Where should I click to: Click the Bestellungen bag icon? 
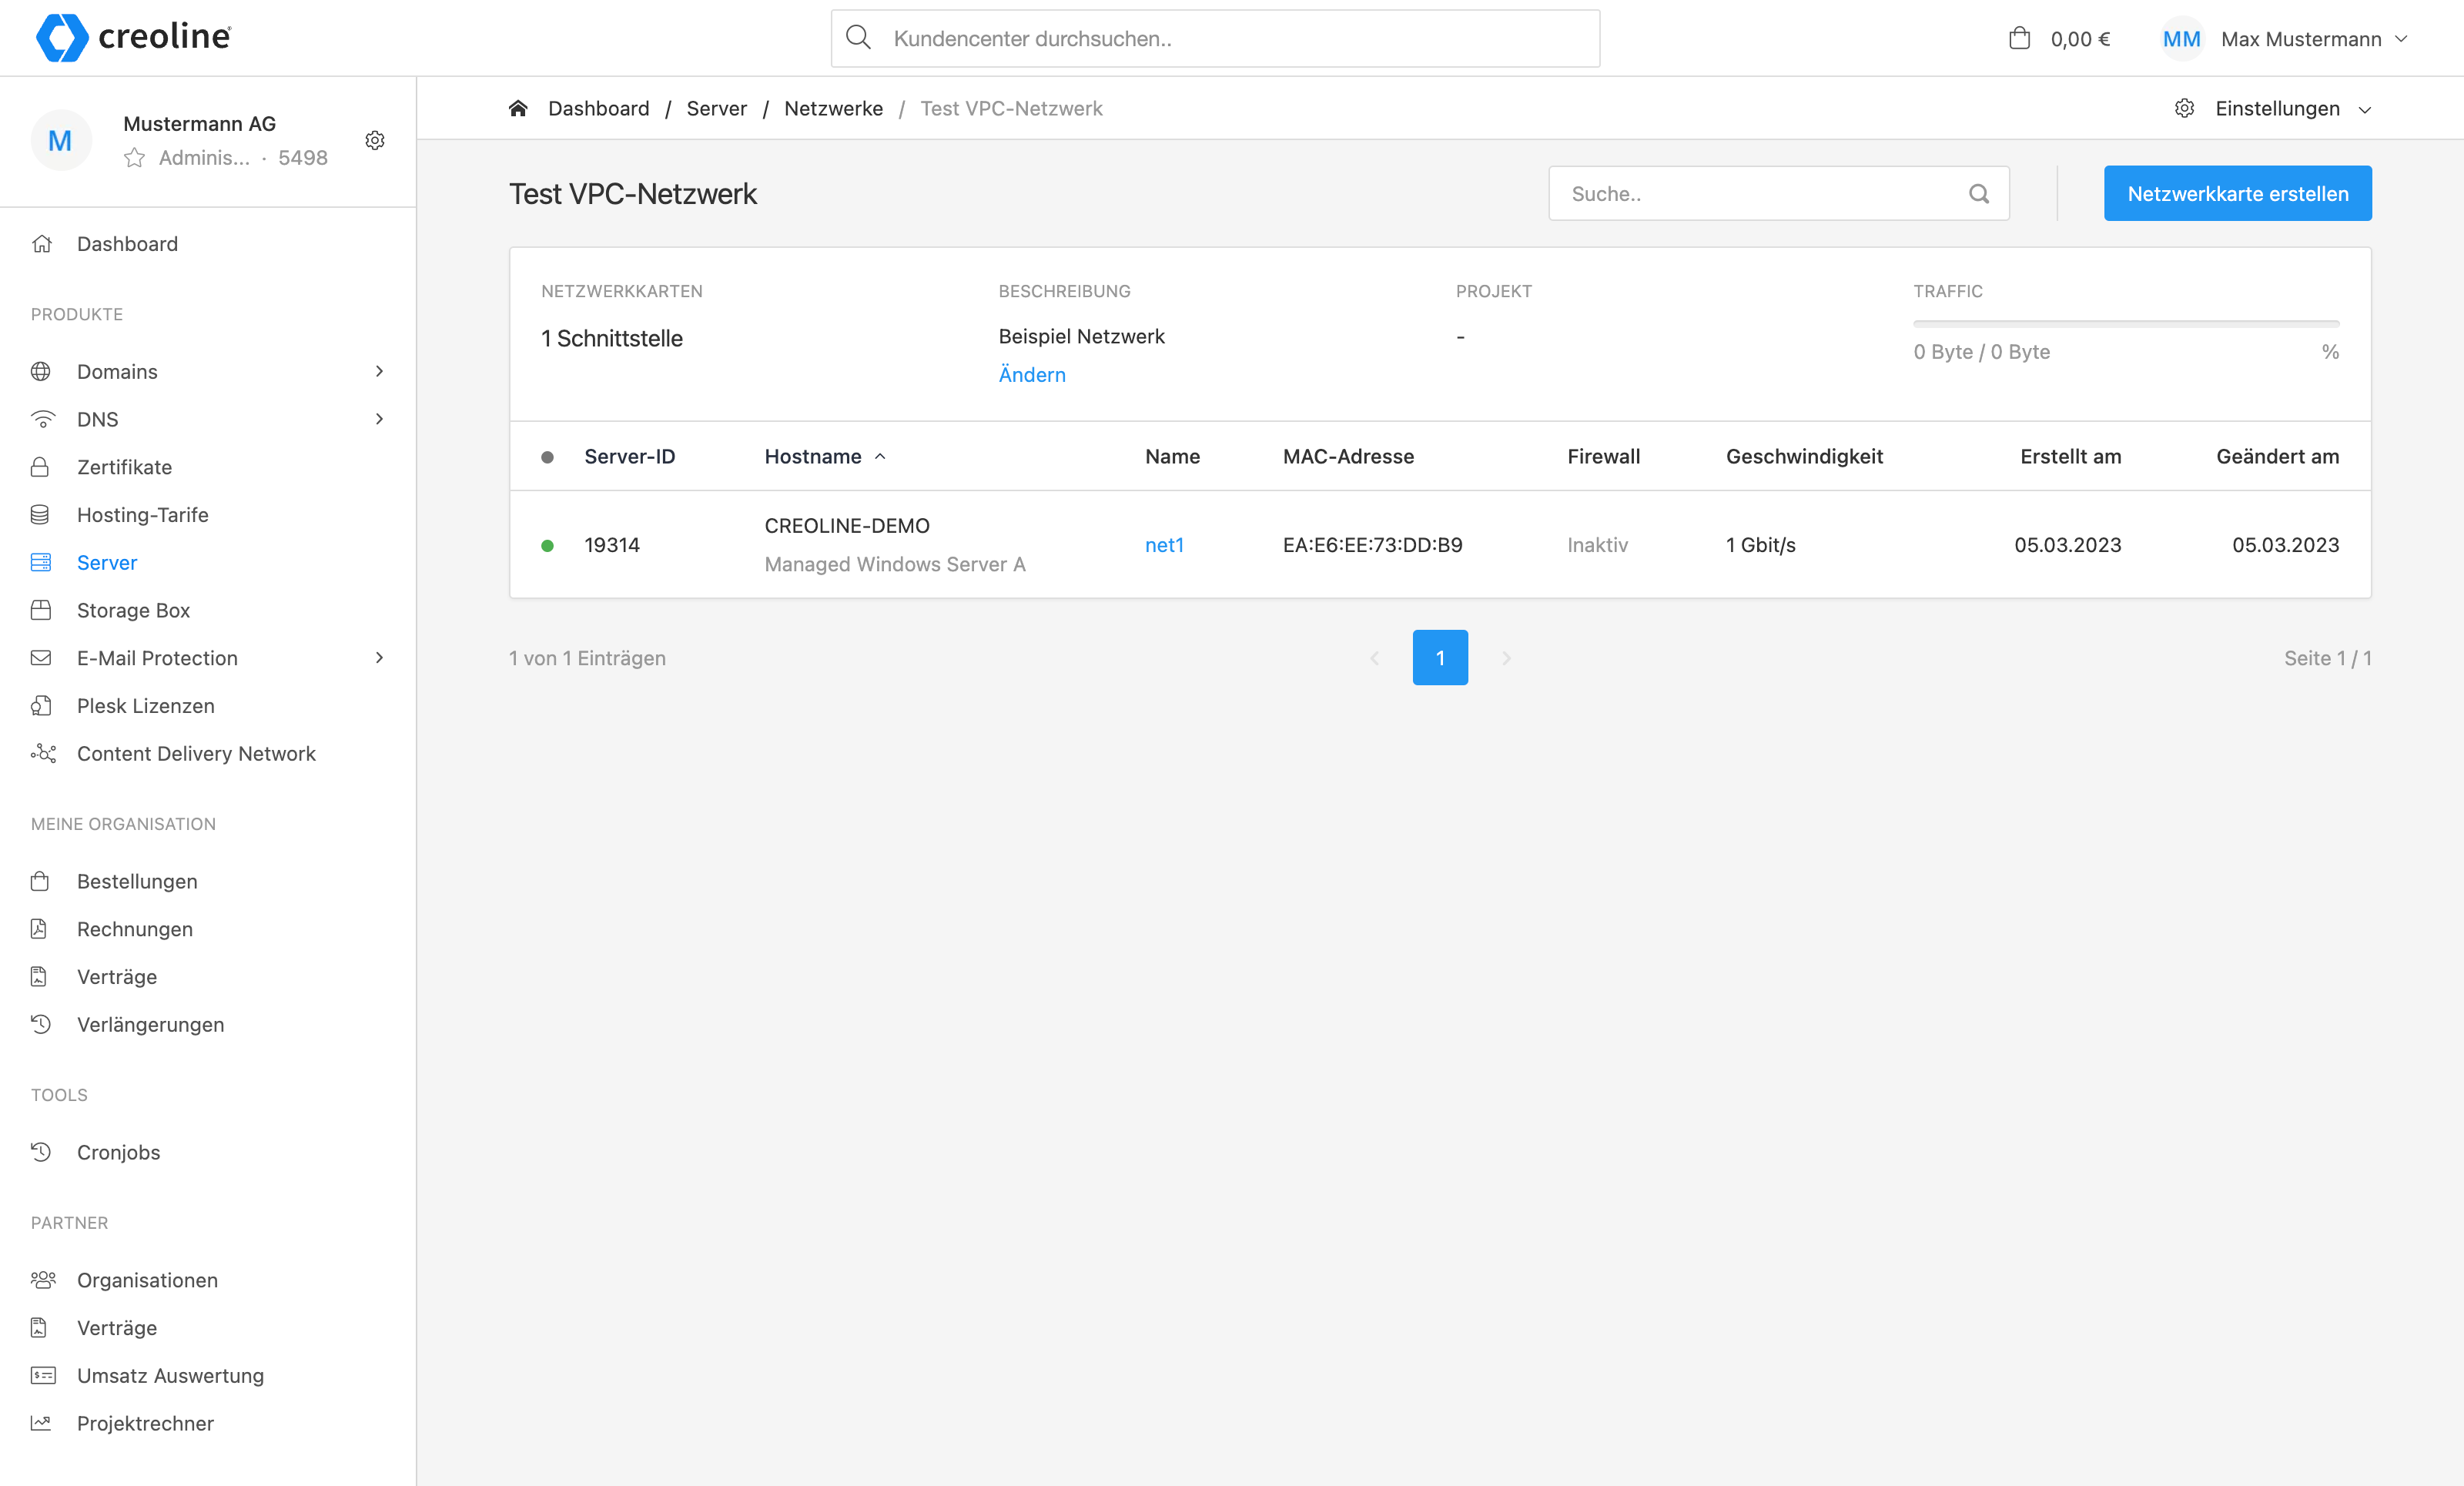click(x=40, y=881)
